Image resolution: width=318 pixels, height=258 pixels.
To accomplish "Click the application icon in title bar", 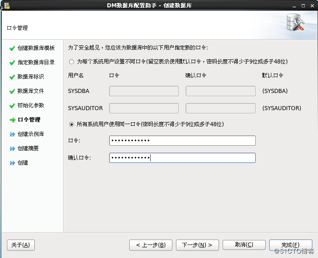I will click(x=7, y=6).
